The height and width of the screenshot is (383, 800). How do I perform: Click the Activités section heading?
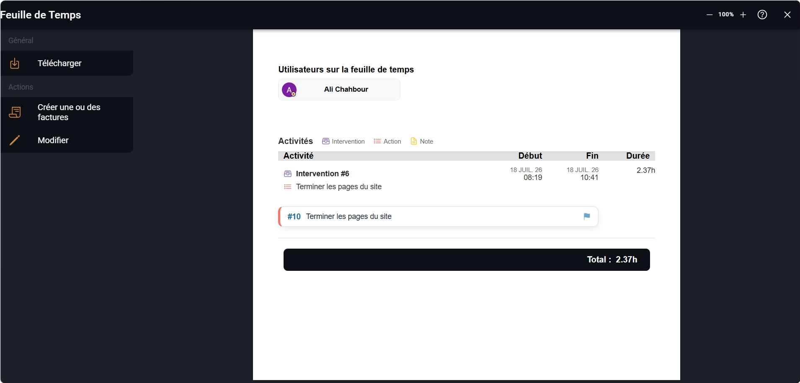pyautogui.click(x=295, y=141)
